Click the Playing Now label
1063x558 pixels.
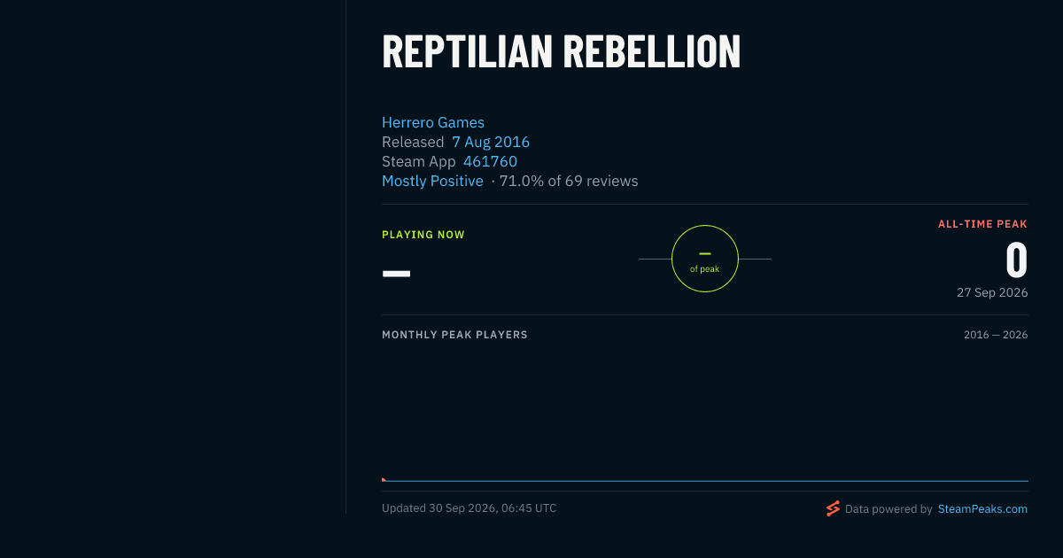click(x=423, y=235)
